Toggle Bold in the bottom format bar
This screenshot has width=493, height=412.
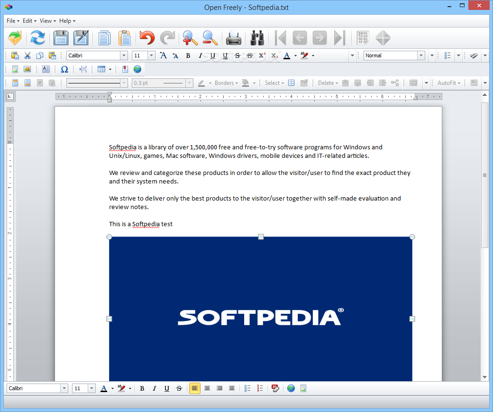(142, 388)
